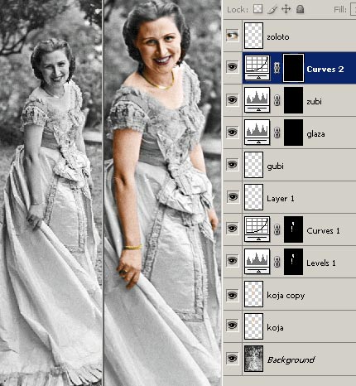Click the Background layer thumbnail
This screenshot has width=356, height=386.
click(x=253, y=359)
